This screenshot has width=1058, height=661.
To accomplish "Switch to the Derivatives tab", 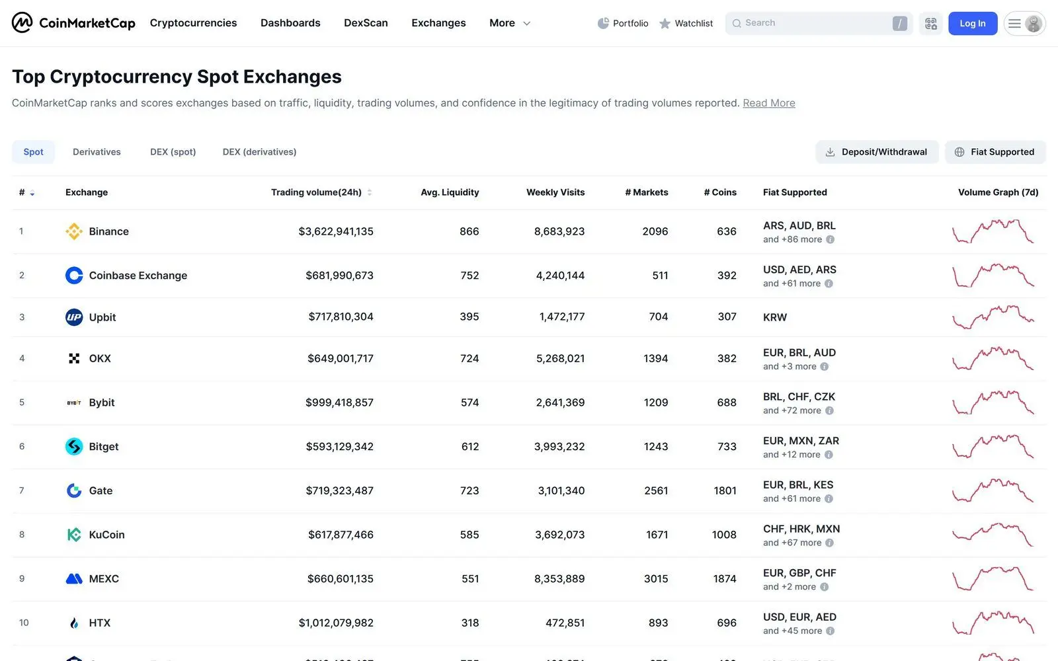I will tap(97, 152).
